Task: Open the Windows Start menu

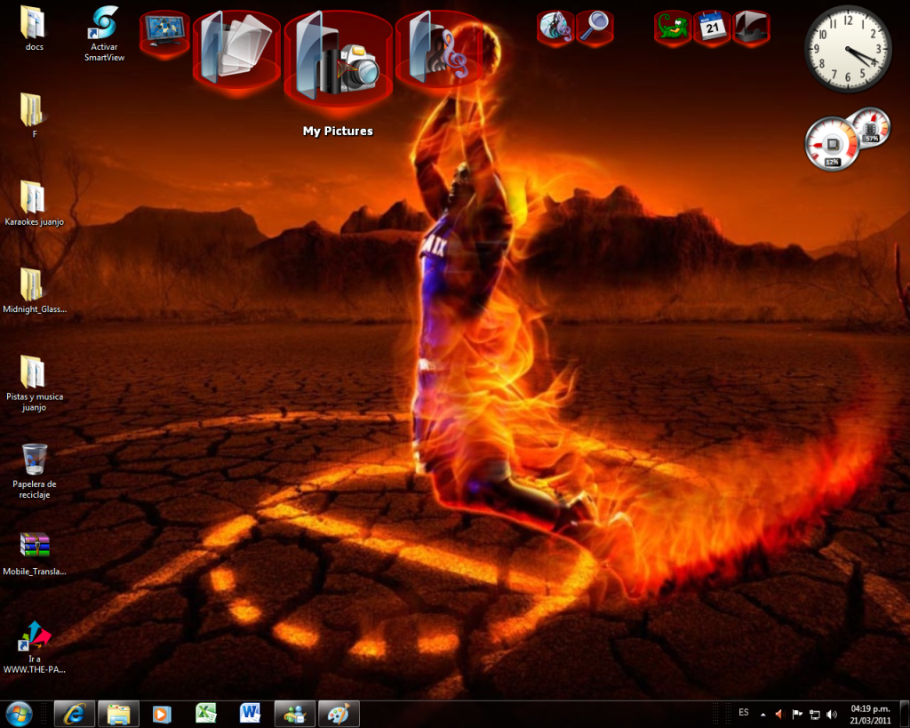Action: click(20, 714)
